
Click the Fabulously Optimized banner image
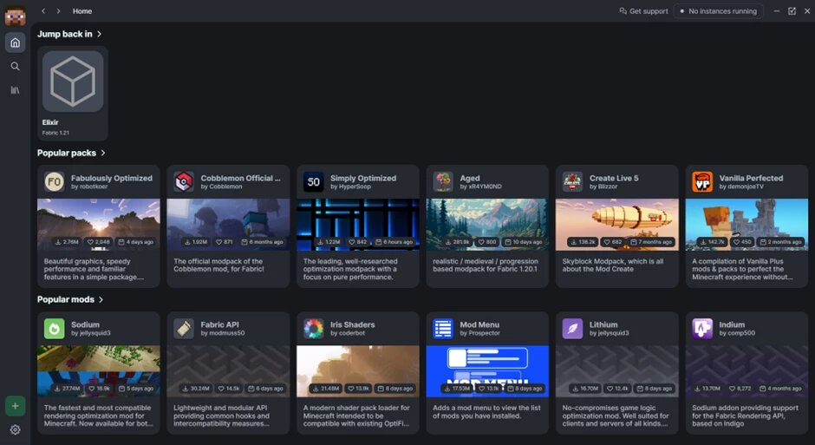[99, 225]
